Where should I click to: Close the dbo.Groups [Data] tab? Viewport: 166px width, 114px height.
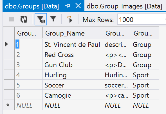78,6
